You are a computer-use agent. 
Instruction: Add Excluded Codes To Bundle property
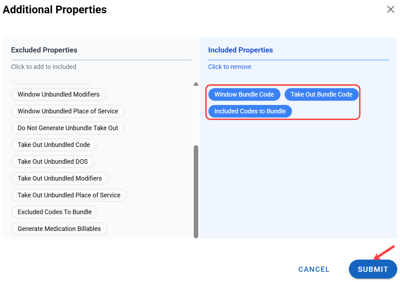[55, 212]
